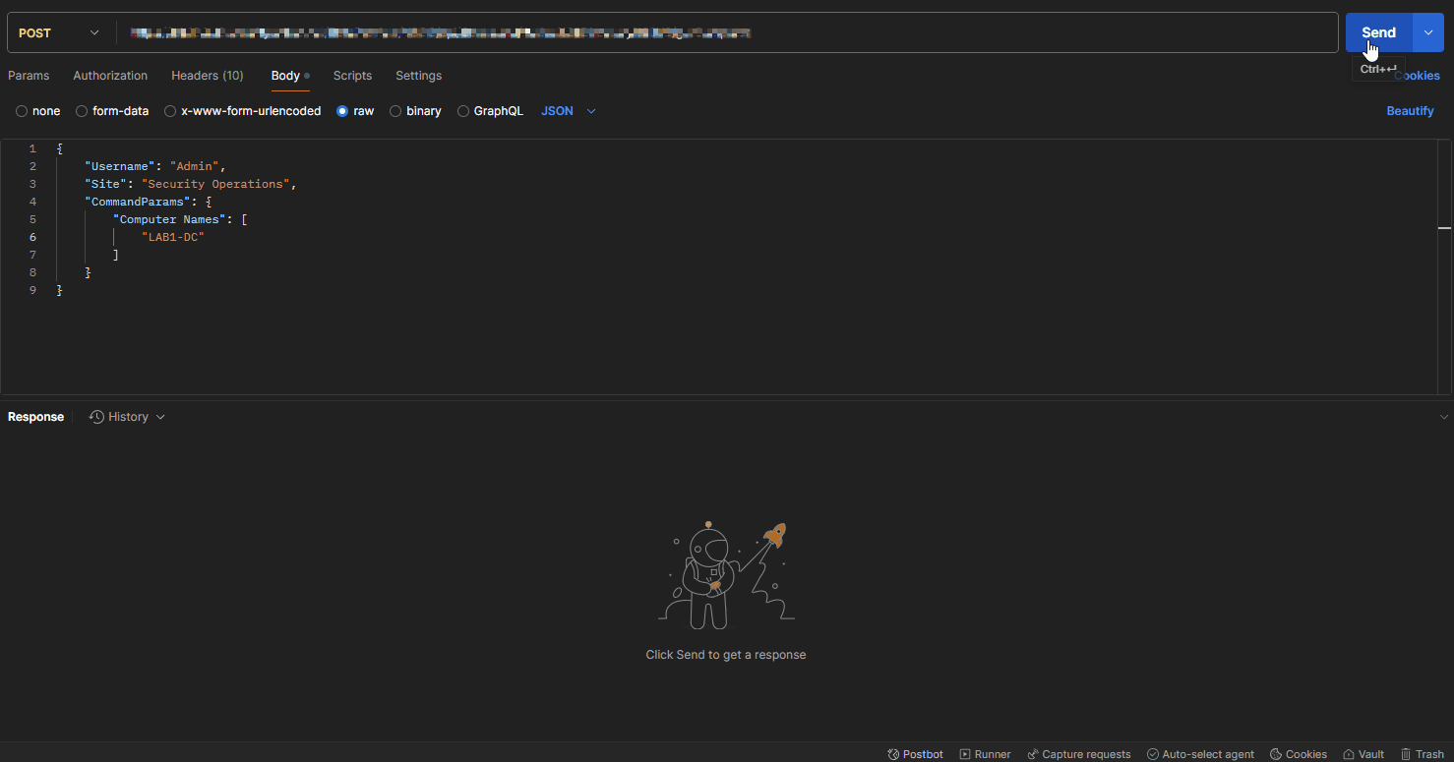Image resolution: width=1454 pixels, height=762 pixels.
Task: Beautify the JSON request body
Action: click(1410, 111)
